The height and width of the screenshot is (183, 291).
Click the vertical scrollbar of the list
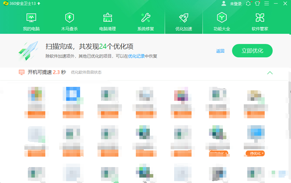tap(290, 110)
